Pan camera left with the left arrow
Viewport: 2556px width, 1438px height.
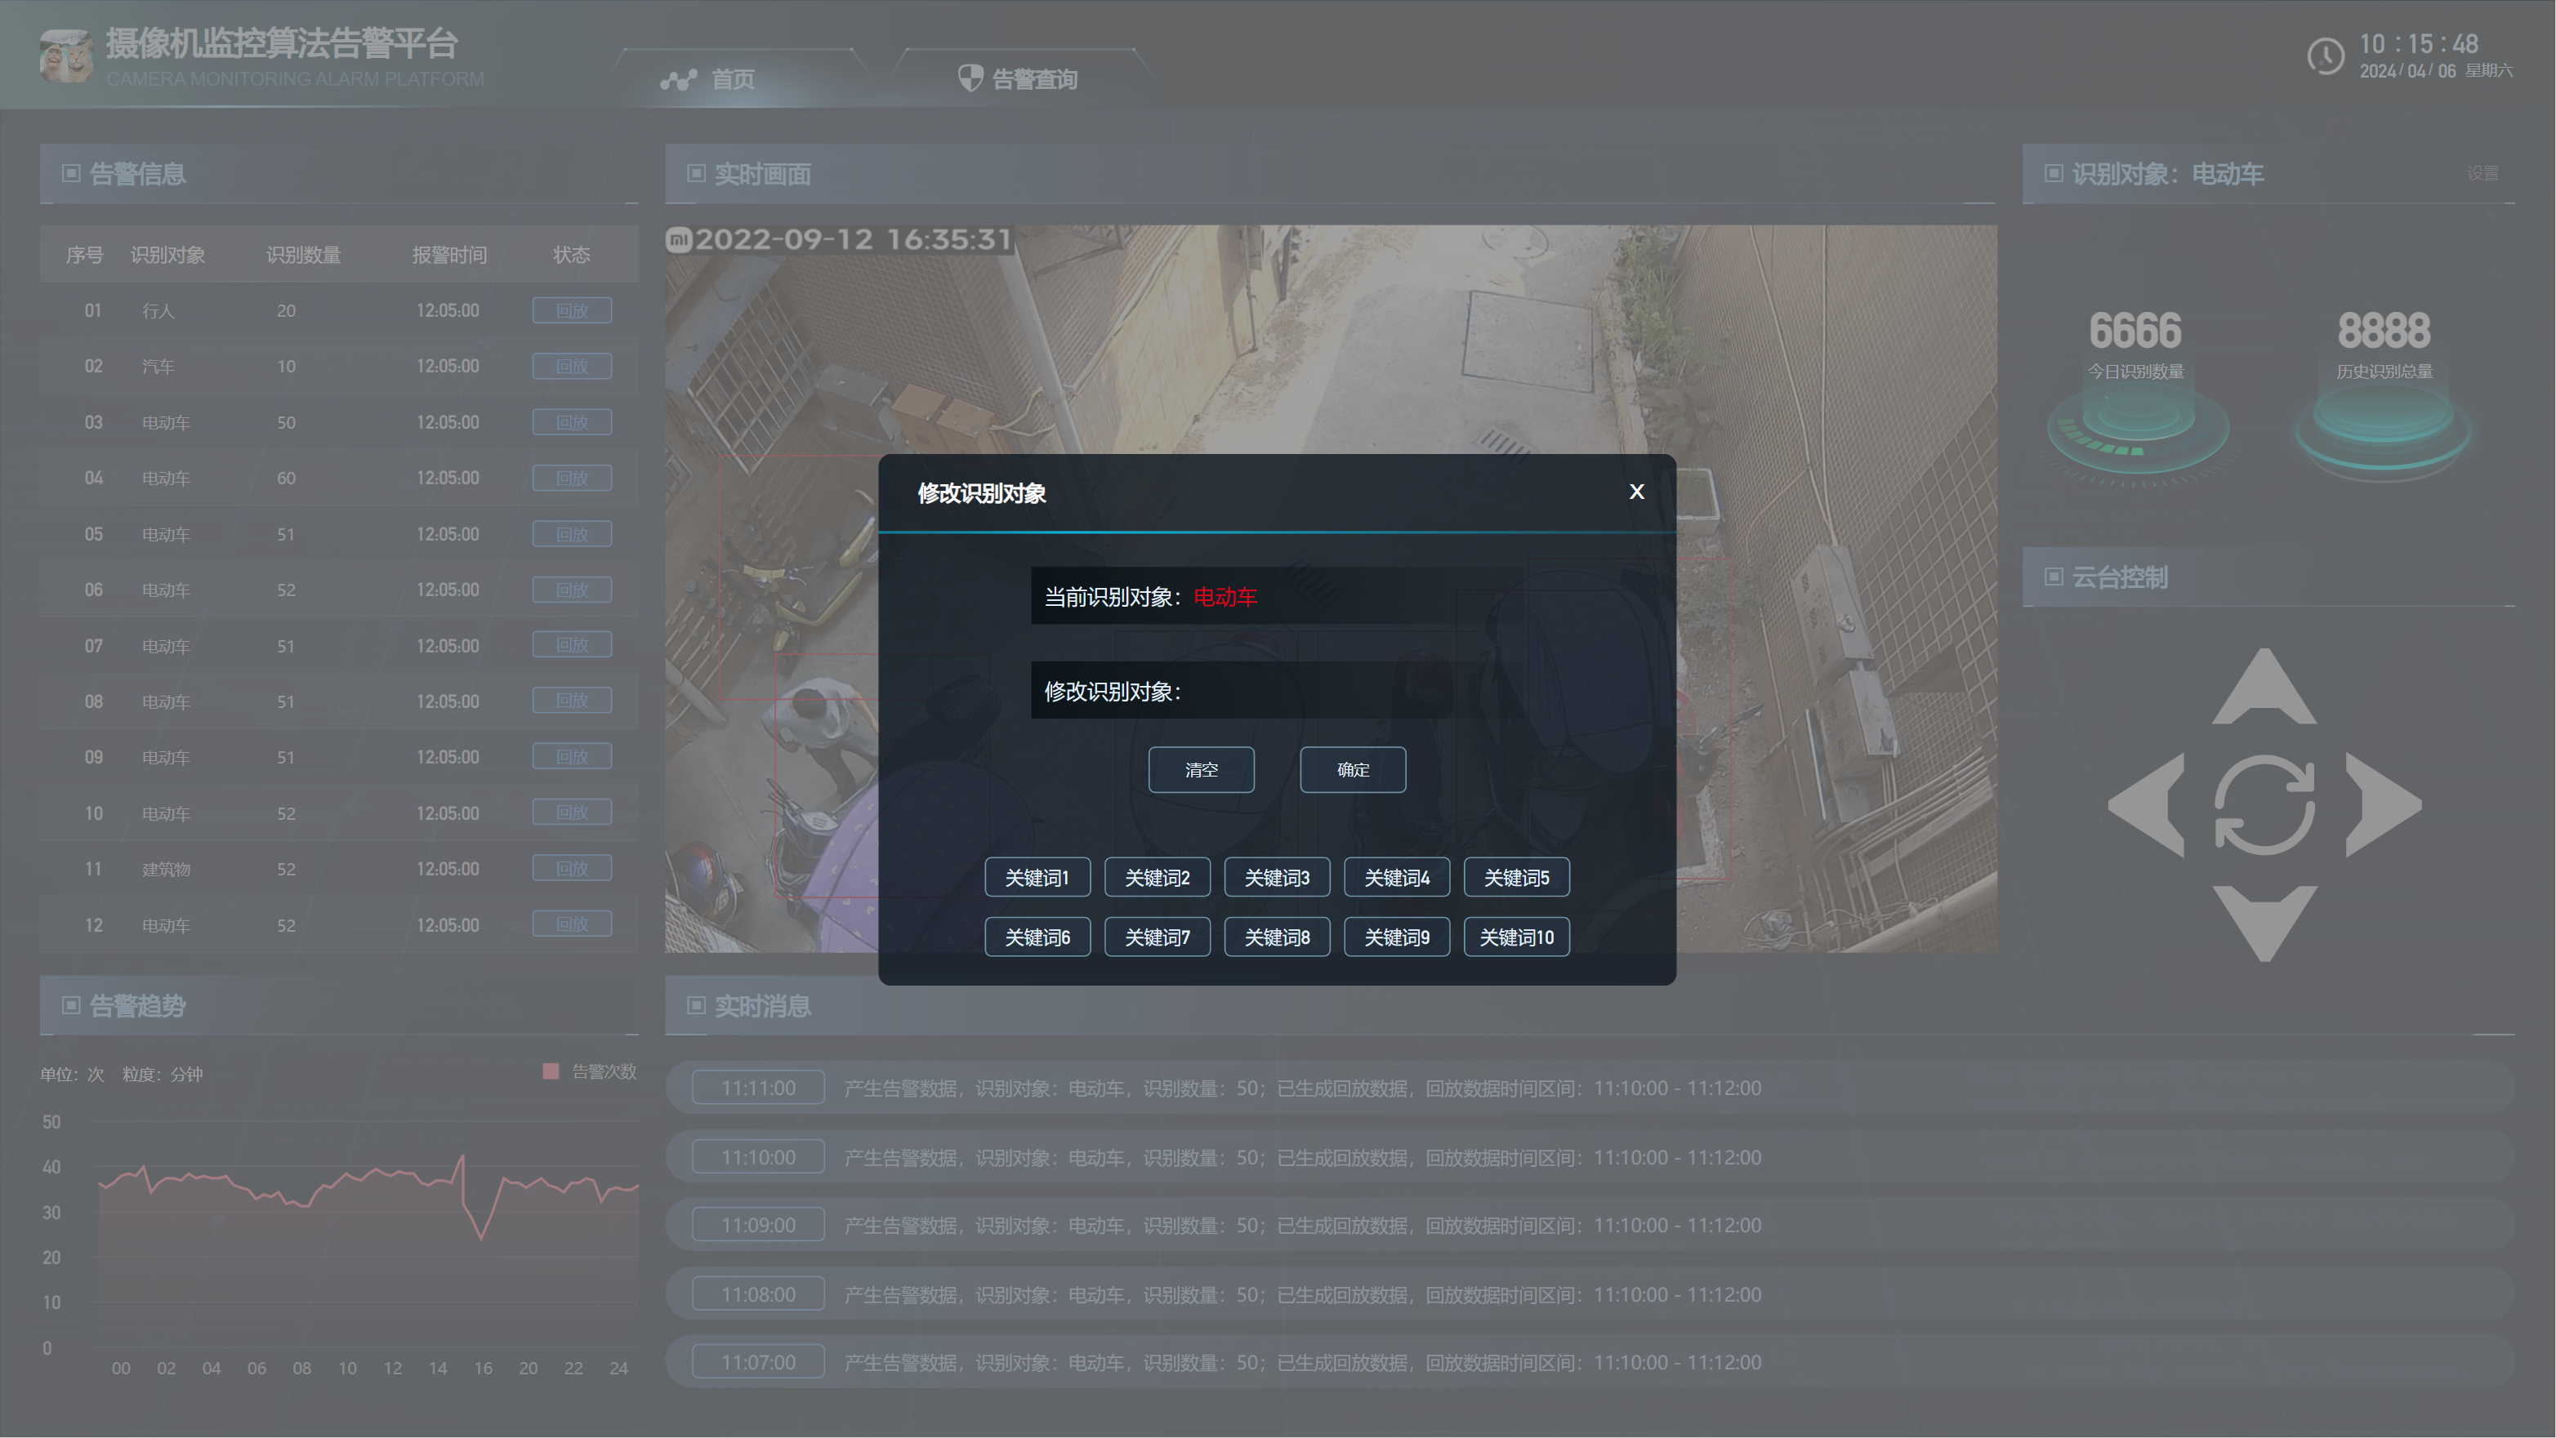click(x=2146, y=804)
